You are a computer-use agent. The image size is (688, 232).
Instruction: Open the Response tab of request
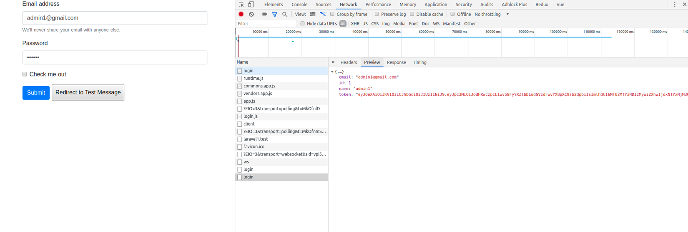tap(396, 62)
